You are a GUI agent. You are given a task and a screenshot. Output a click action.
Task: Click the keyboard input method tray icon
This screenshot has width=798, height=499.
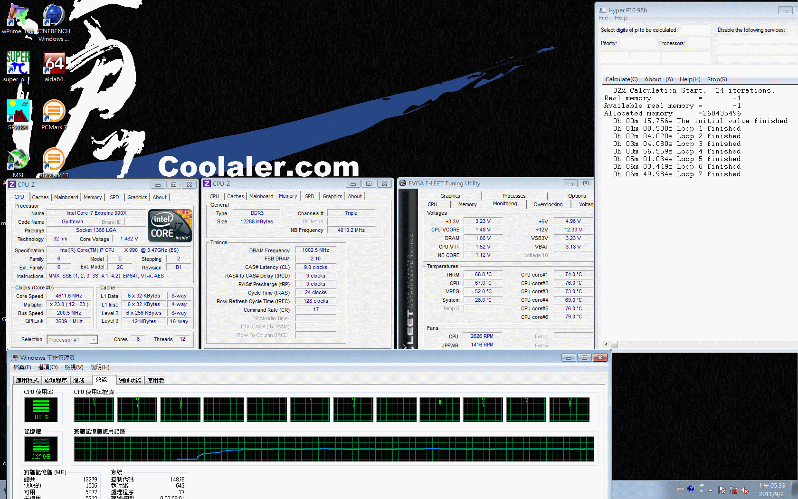[681, 489]
